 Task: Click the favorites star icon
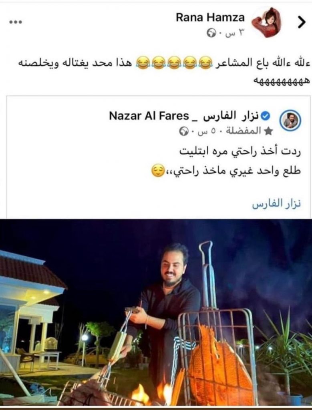pos(268,131)
